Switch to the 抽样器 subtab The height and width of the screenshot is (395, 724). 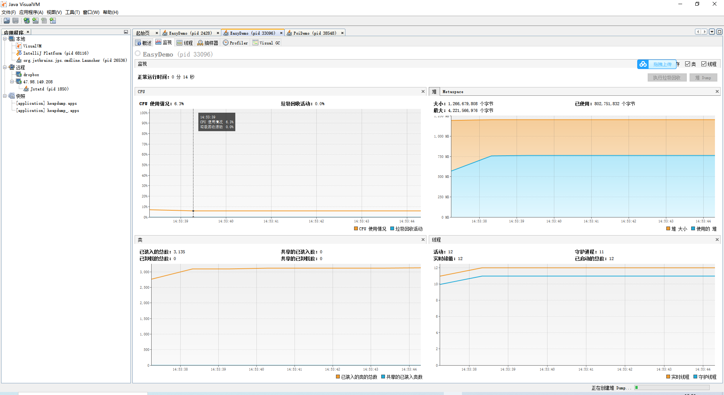[208, 43]
